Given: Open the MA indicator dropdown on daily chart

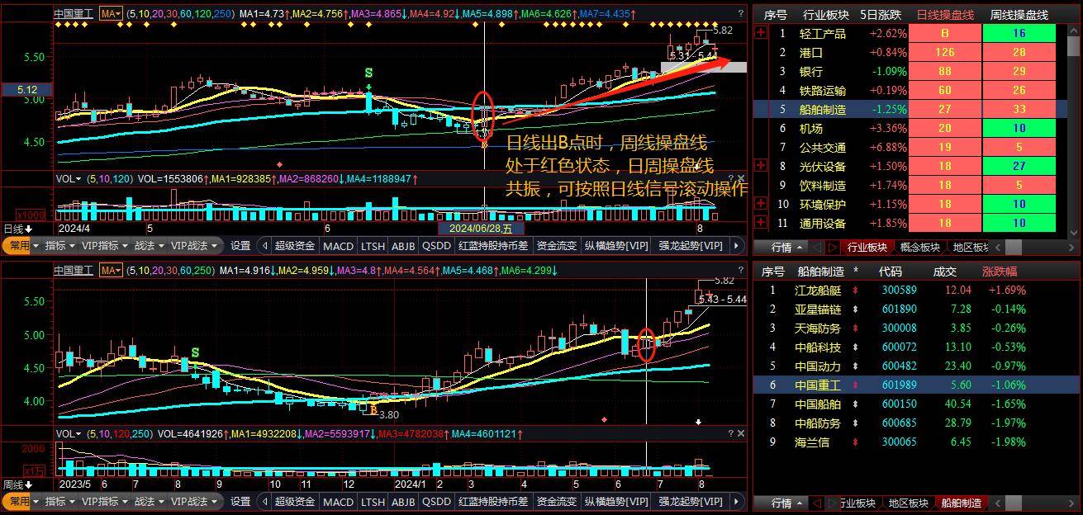Looking at the screenshot, I should (x=111, y=14).
